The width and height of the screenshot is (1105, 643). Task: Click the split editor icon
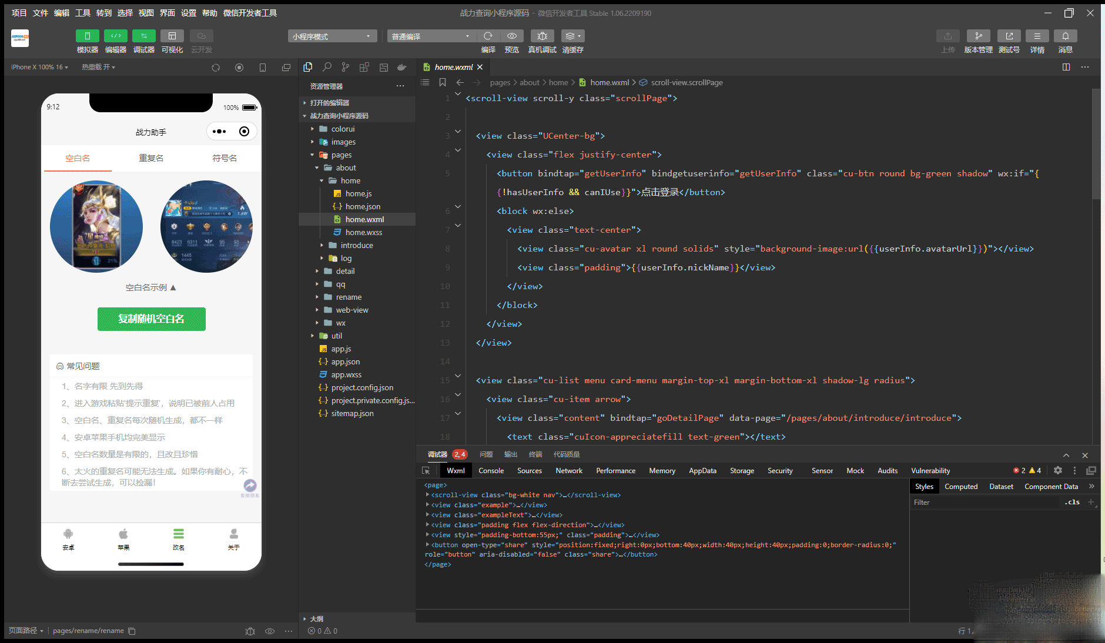point(1066,67)
